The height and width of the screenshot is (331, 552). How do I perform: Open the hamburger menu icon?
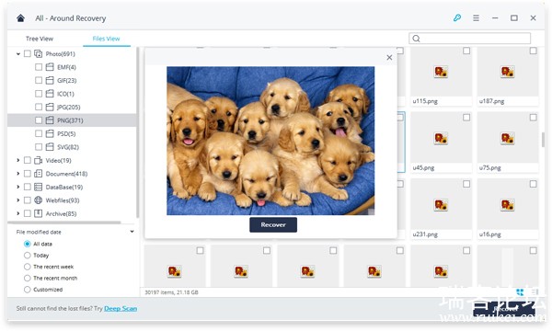click(x=476, y=17)
